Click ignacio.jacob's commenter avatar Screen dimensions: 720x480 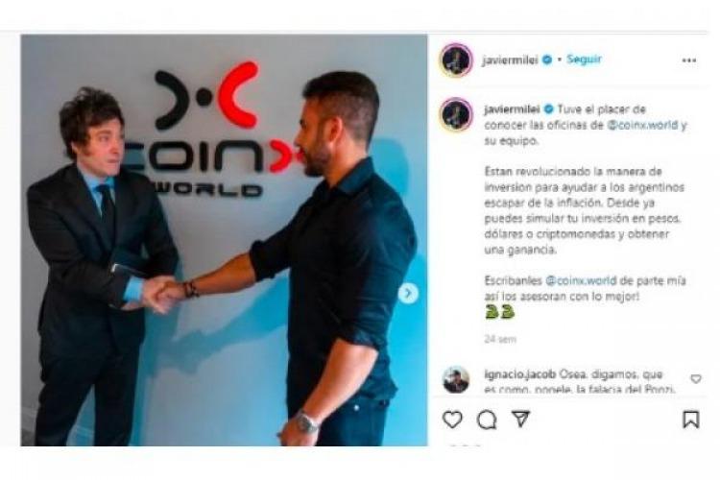pyautogui.click(x=455, y=379)
